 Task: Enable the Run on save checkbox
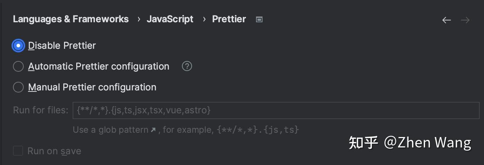coord(18,151)
